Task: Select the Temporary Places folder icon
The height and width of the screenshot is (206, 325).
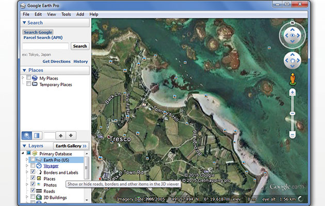Action: pyautogui.click(x=35, y=84)
